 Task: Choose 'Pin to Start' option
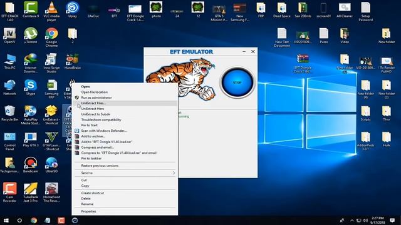coord(89,125)
